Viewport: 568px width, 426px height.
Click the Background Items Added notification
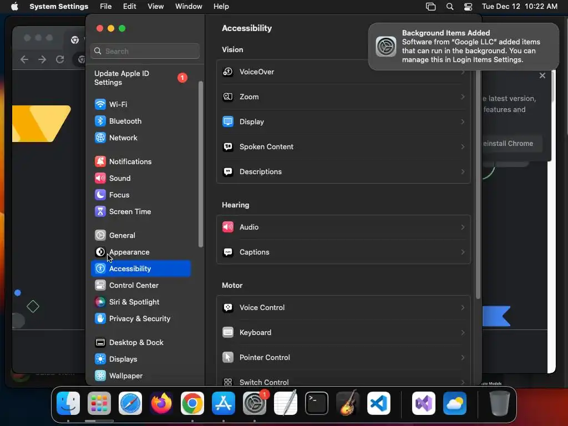click(x=463, y=47)
